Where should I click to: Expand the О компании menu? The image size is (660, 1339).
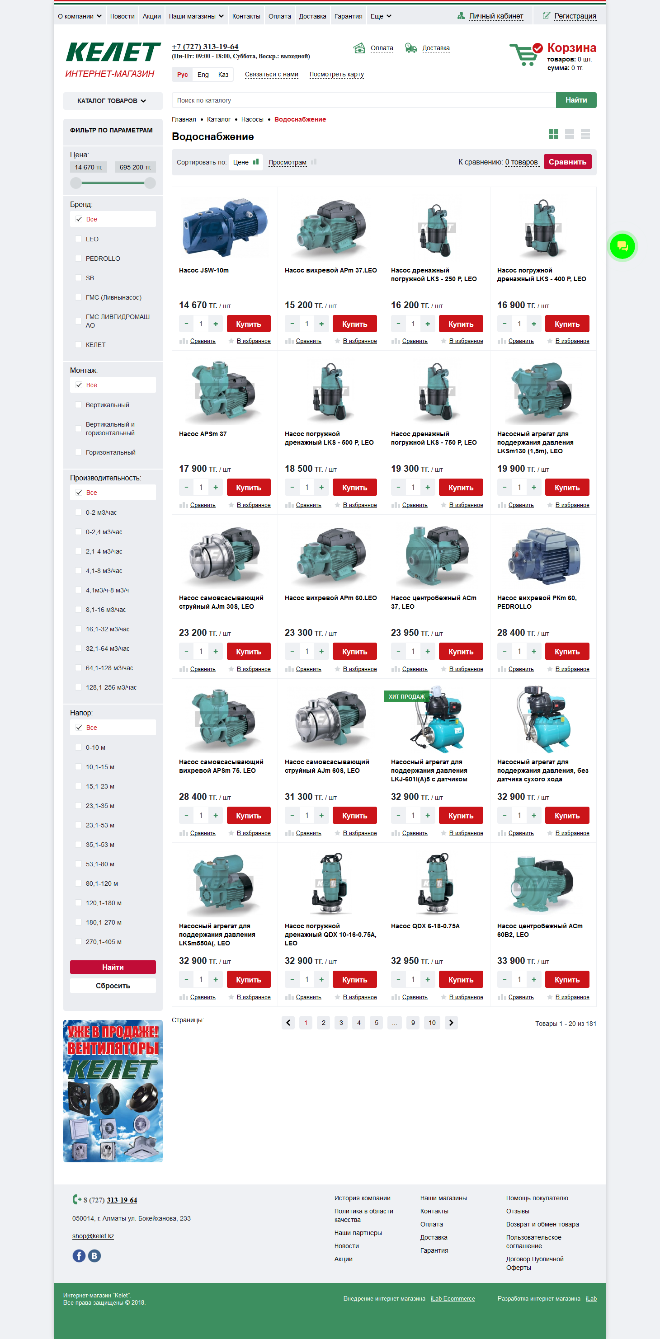pyautogui.click(x=80, y=16)
